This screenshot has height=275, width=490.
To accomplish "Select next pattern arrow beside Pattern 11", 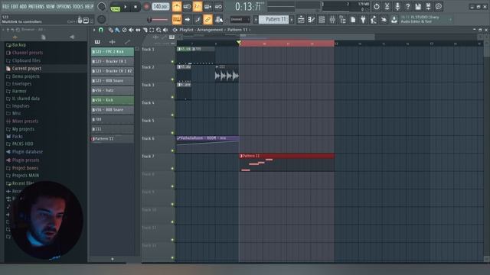I will coord(292,20).
